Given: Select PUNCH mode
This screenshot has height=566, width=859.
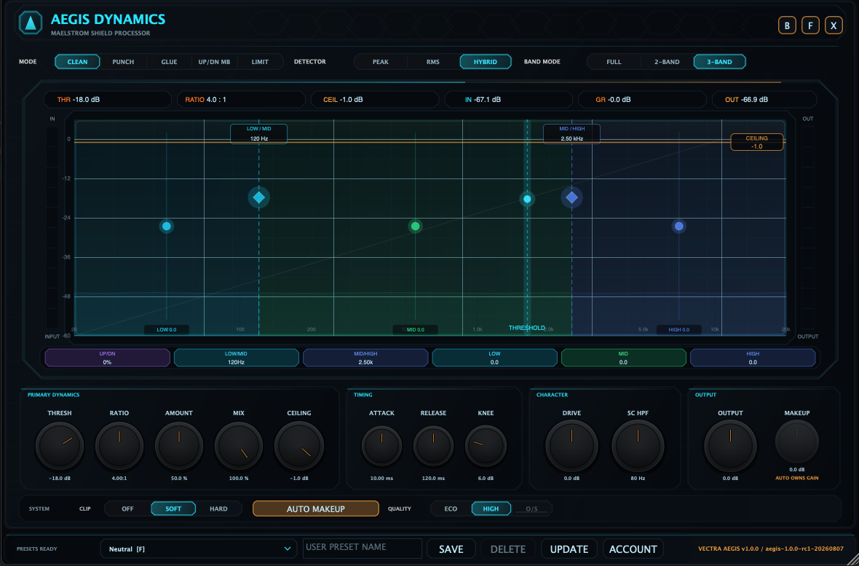Looking at the screenshot, I should tap(123, 61).
